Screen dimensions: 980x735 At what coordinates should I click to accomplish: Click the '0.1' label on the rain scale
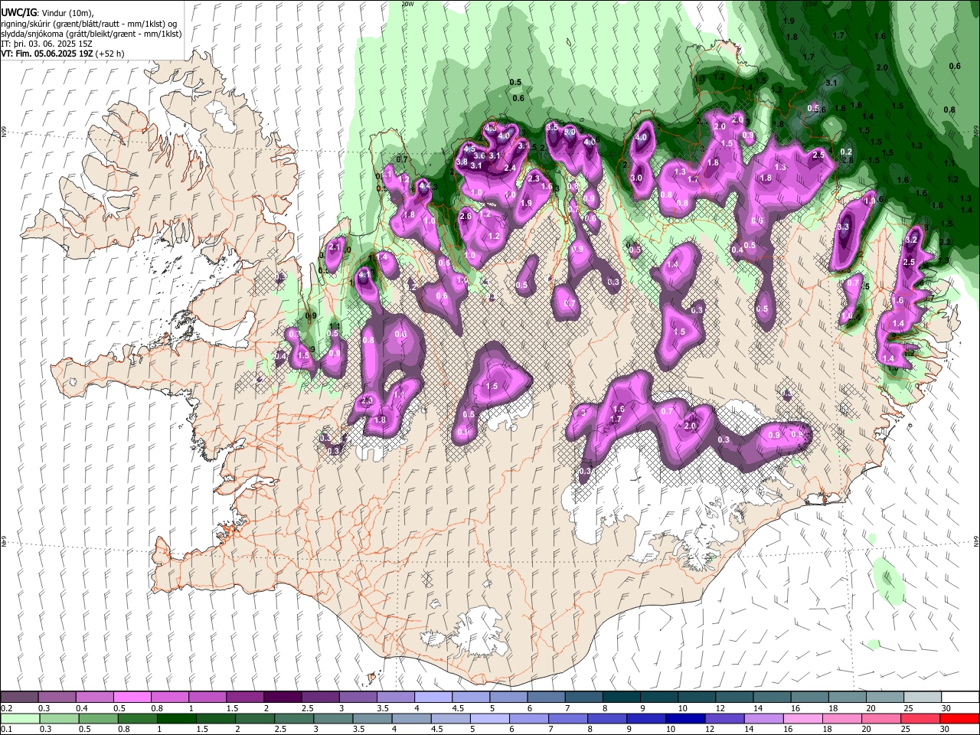[x=6, y=729]
